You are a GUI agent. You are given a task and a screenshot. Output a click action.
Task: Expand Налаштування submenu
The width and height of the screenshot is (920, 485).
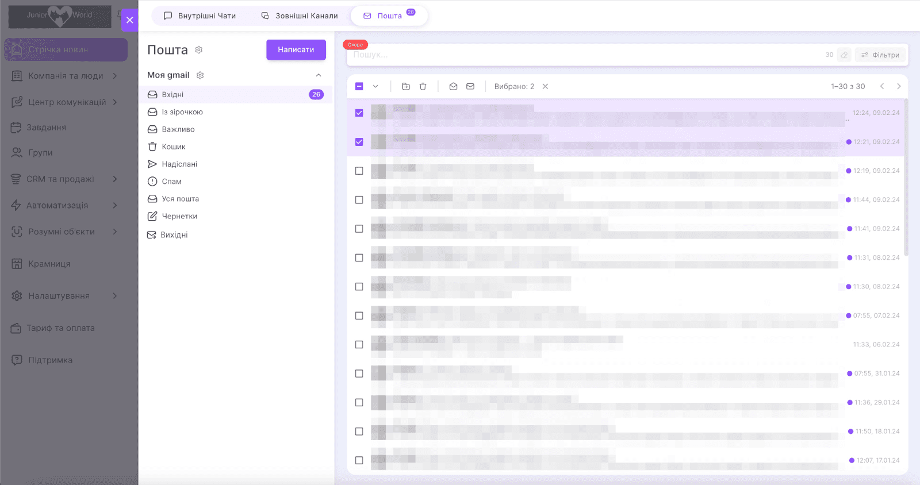115,296
